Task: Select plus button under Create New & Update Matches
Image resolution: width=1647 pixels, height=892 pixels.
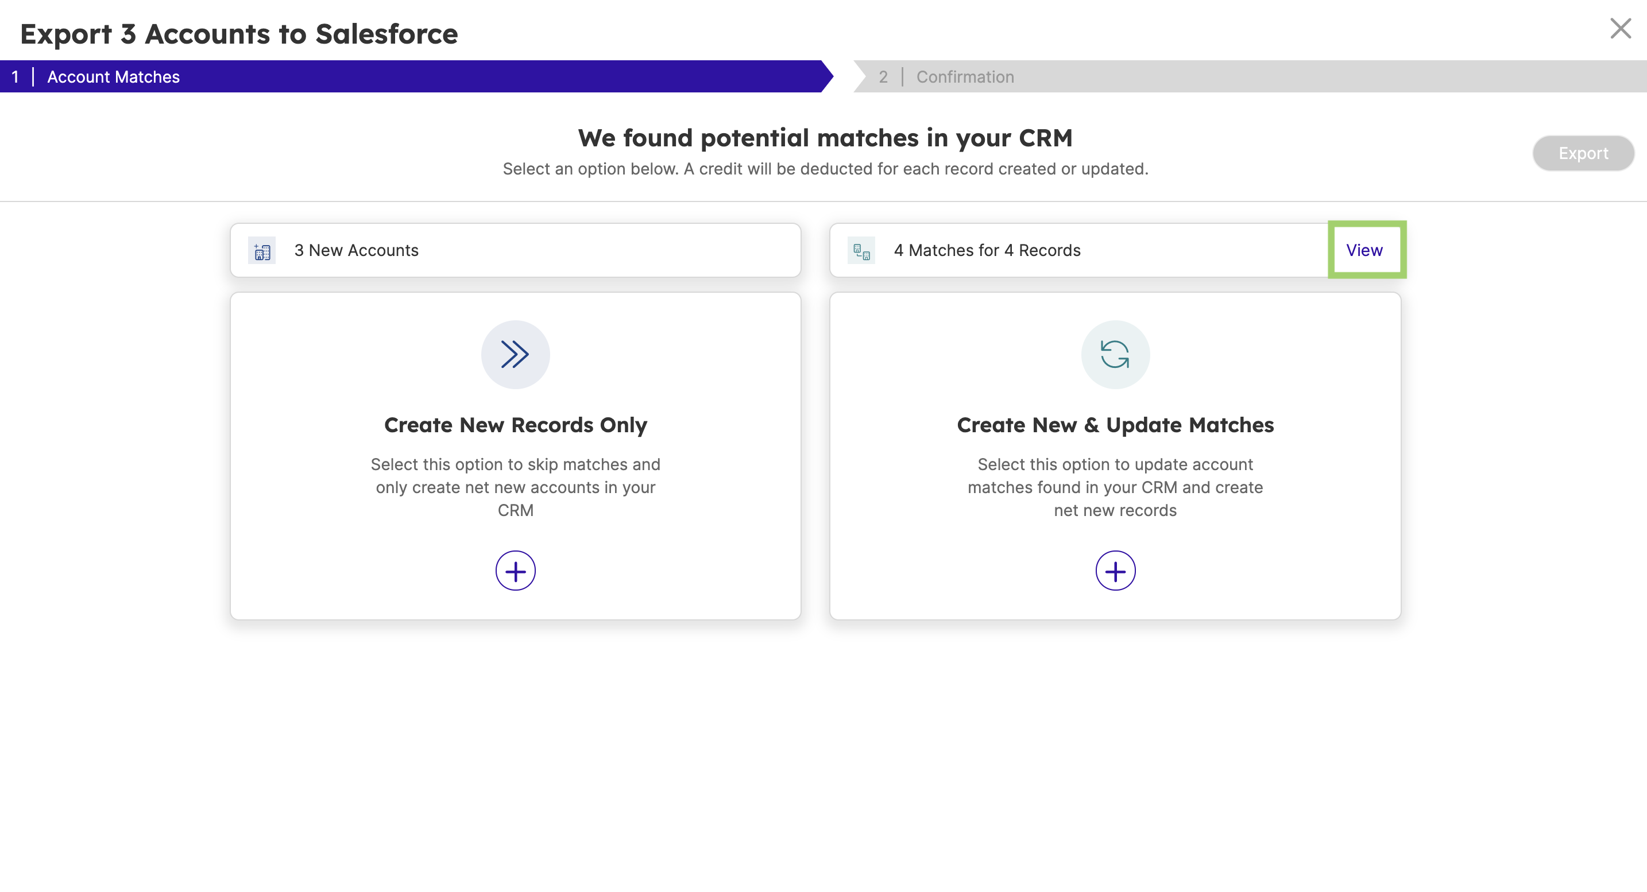Action: [1115, 571]
